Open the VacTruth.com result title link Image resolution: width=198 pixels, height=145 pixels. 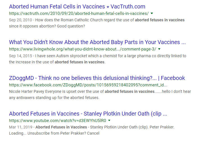(x=77, y=6)
